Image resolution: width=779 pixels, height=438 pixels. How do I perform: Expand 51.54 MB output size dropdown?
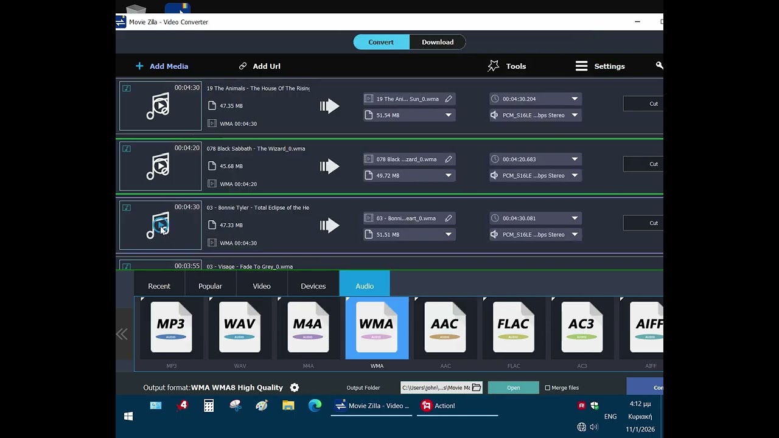point(449,115)
